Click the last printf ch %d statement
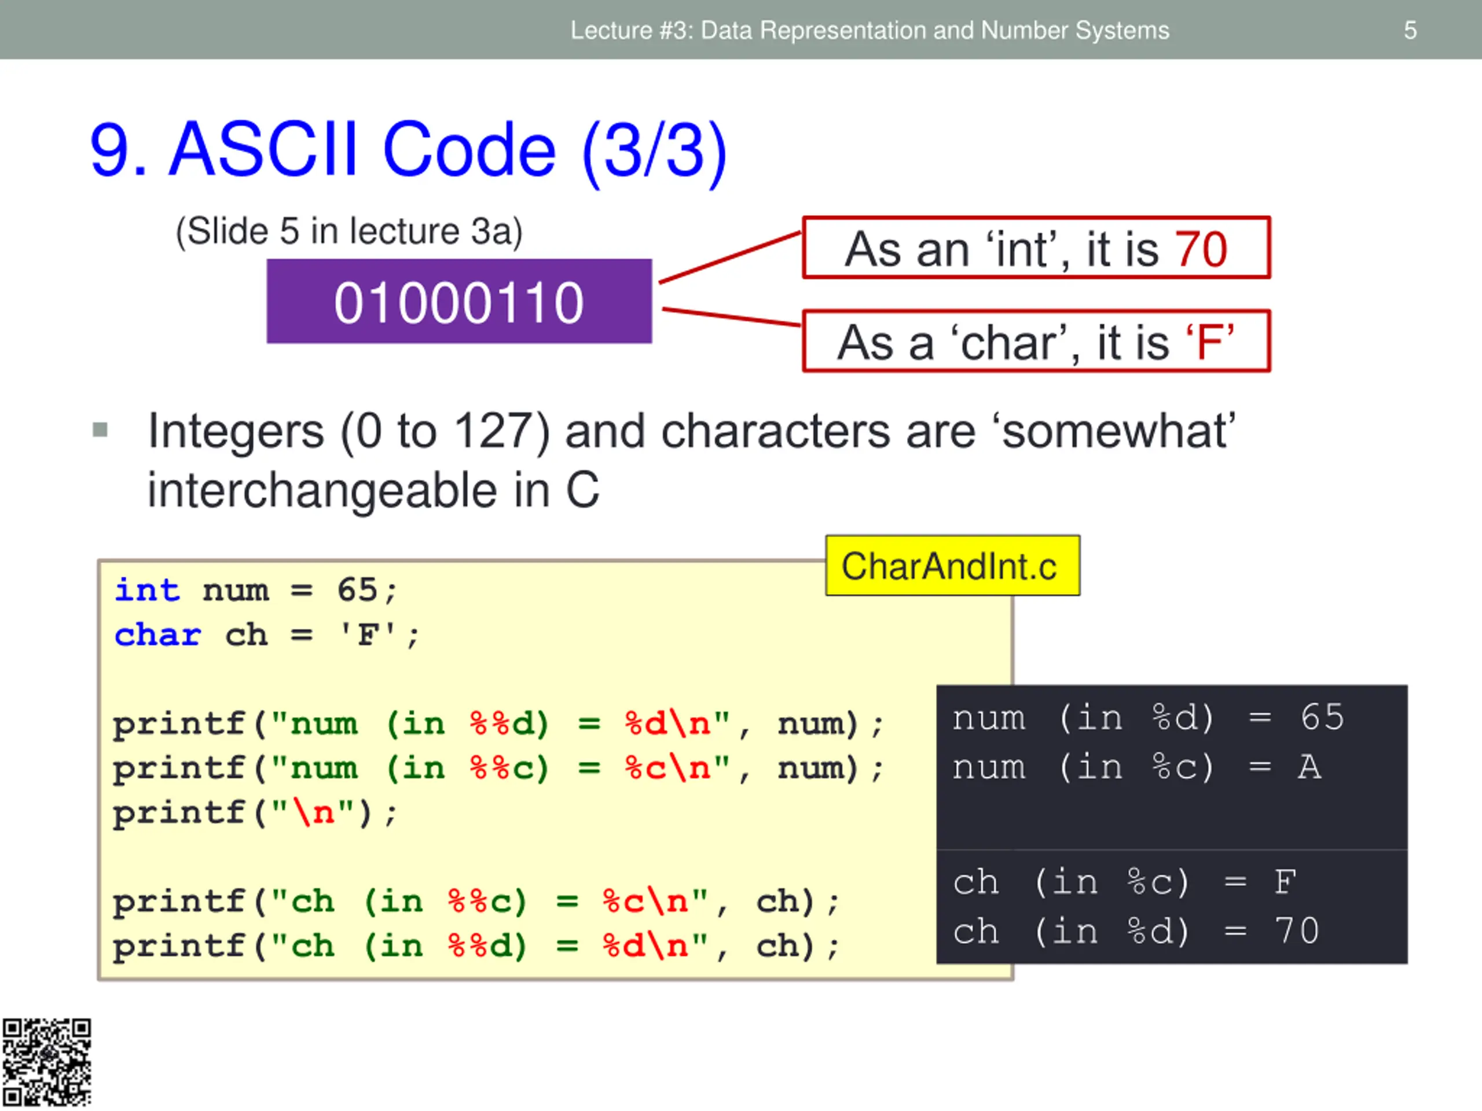 [x=476, y=947]
